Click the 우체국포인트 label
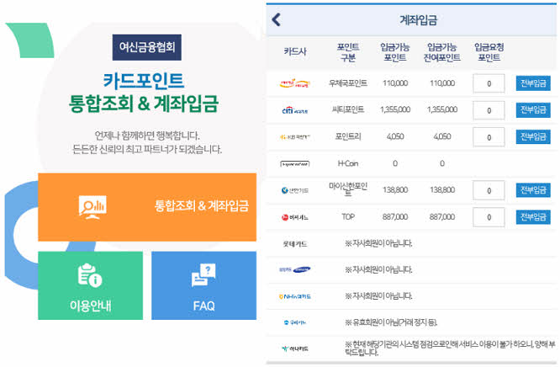This screenshot has height=367, width=560. [x=348, y=83]
